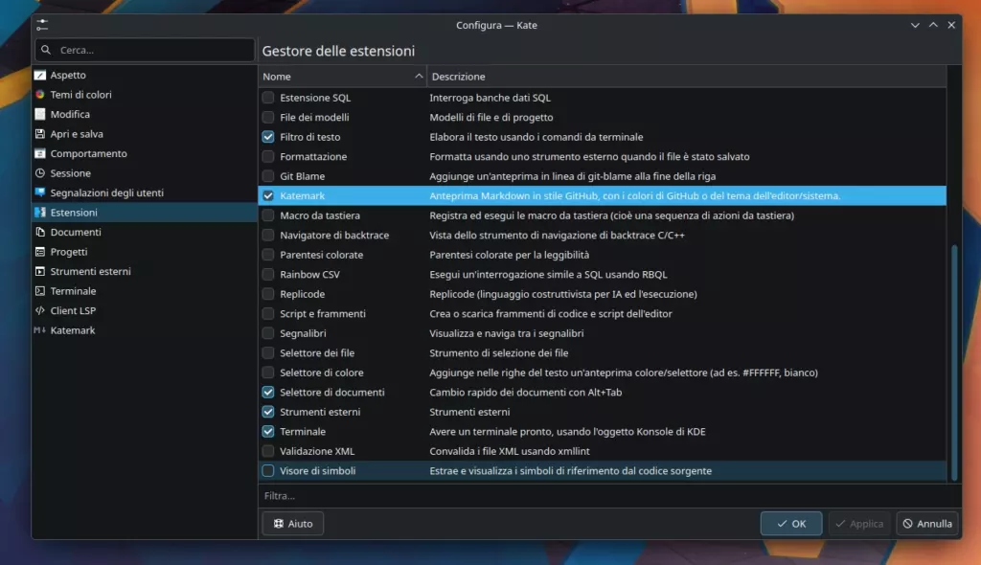
Task: Click the Katemark markdown sidebar icon
Action: coord(40,329)
